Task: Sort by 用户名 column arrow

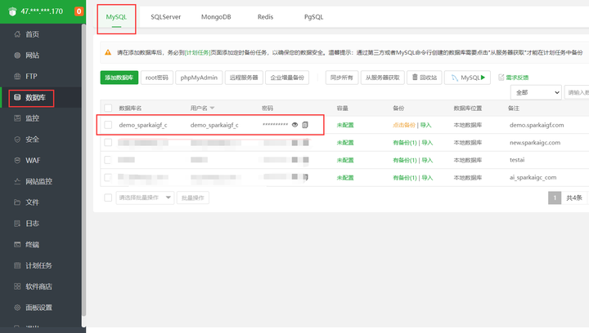Action: click(213, 108)
